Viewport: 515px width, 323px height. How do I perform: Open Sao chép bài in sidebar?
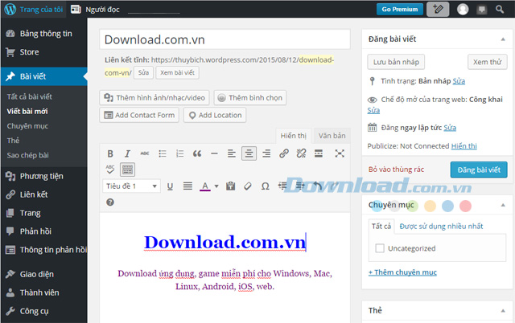28,155
